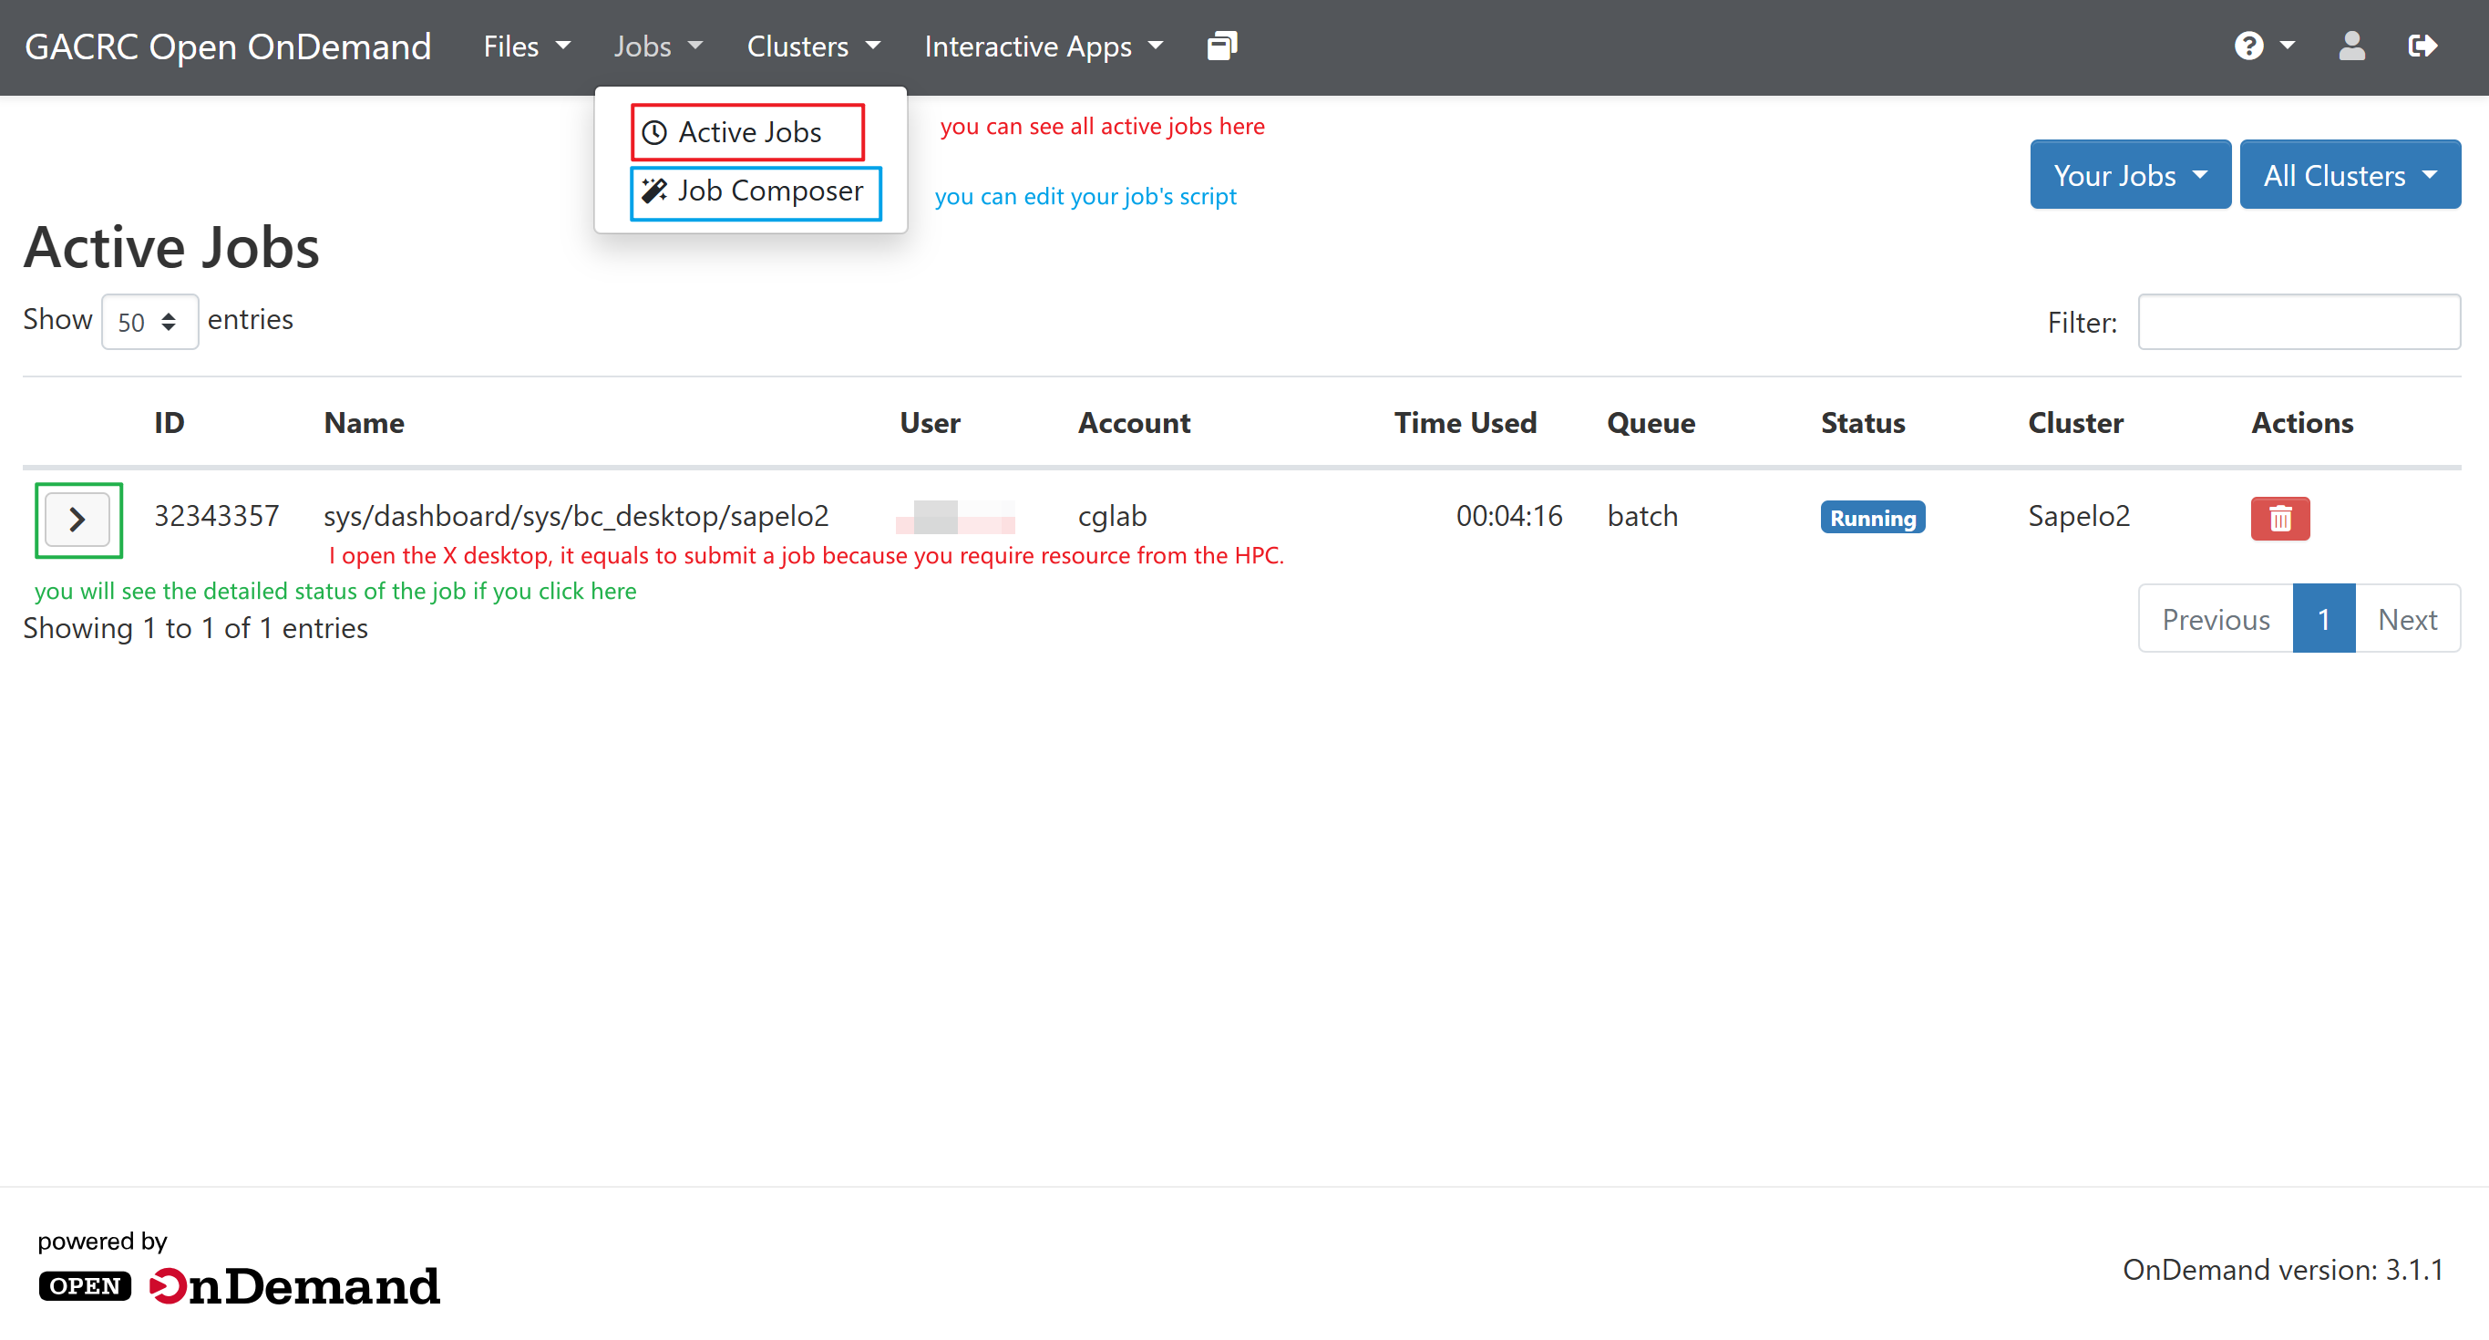The width and height of the screenshot is (2489, 1340).
Task: Sort table by Account column
Action: (1134, 423)
